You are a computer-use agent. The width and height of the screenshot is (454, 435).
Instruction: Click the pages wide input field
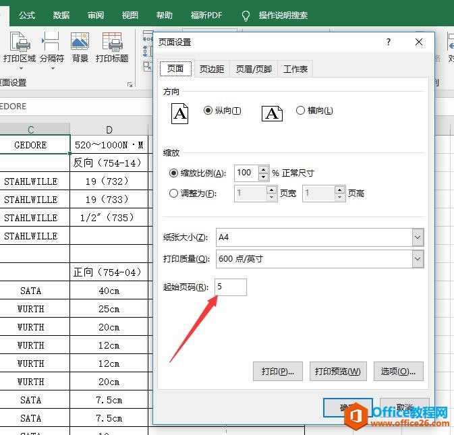point(250,194)
